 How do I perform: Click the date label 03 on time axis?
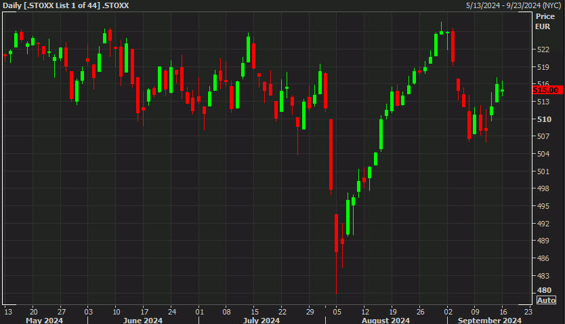[x=88, y=312]
